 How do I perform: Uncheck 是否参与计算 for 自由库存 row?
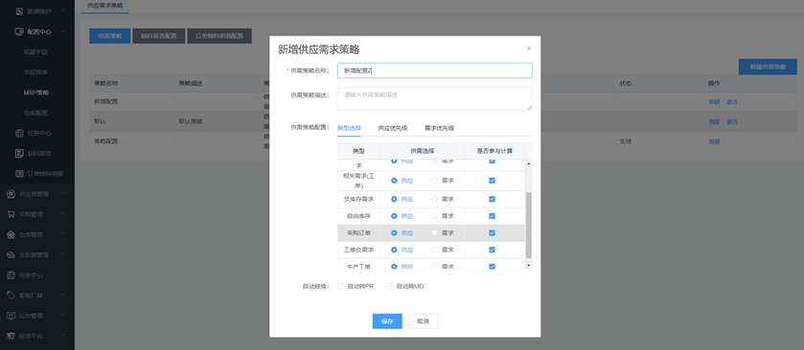[x=492, y=216]
